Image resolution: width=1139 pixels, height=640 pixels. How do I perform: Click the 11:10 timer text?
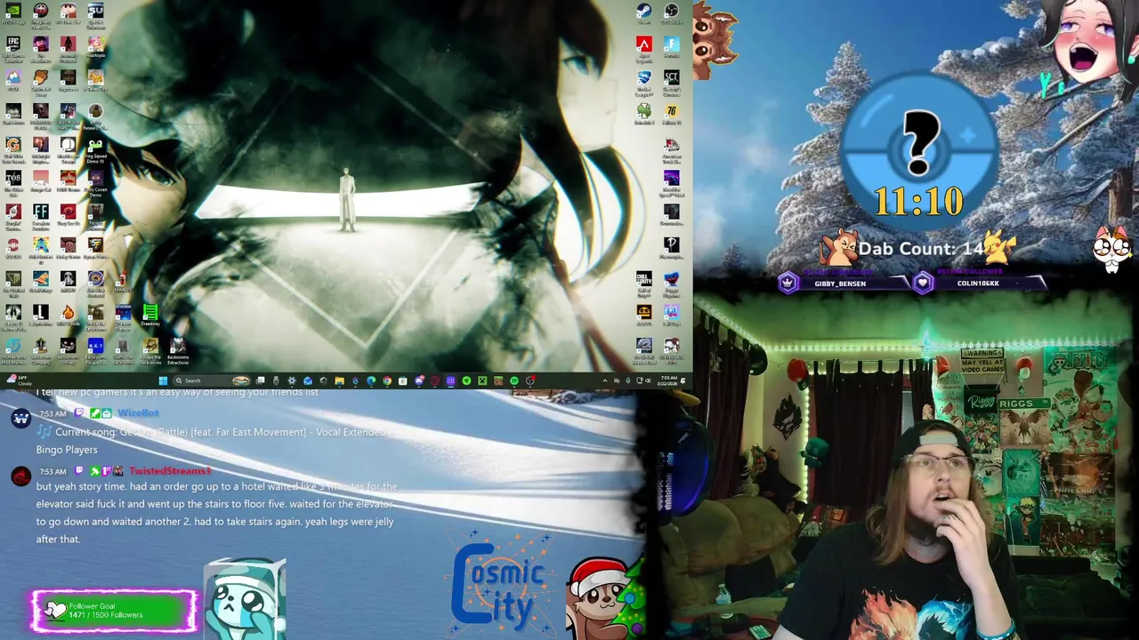[x=918, y=202]
